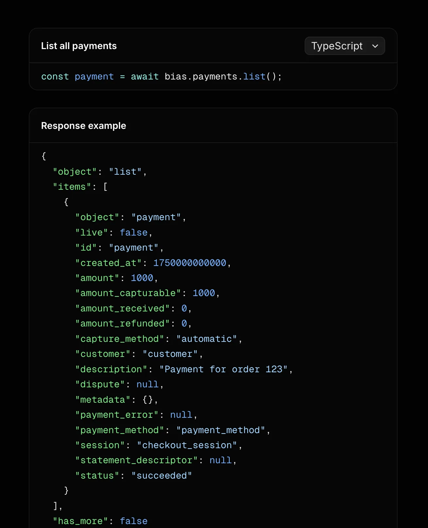Click the '"live": false,' line
The image size is (428, 528).
(x=114, y=232)
